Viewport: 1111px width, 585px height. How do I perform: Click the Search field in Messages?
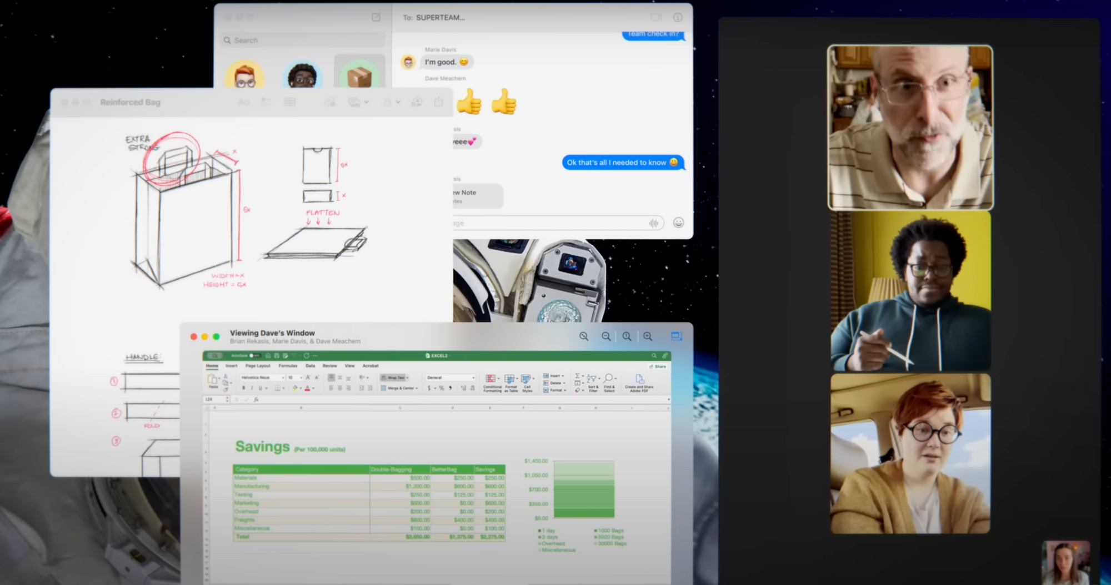click(303, 41)
